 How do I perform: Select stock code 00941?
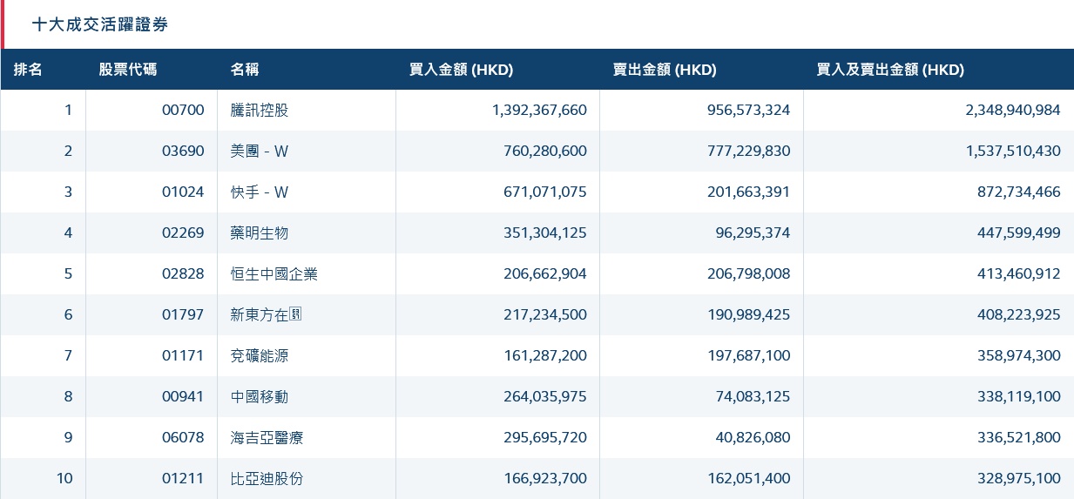[x=183, y=397]
